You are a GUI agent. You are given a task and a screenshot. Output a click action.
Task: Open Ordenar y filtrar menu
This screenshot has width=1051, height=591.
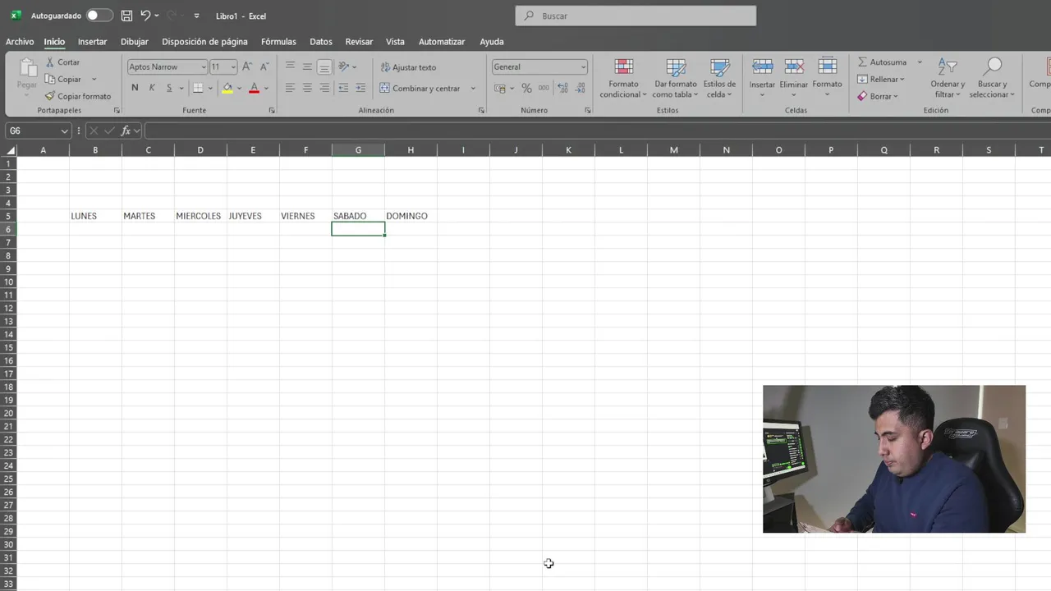pyautogui.click(x=948, y=78)
